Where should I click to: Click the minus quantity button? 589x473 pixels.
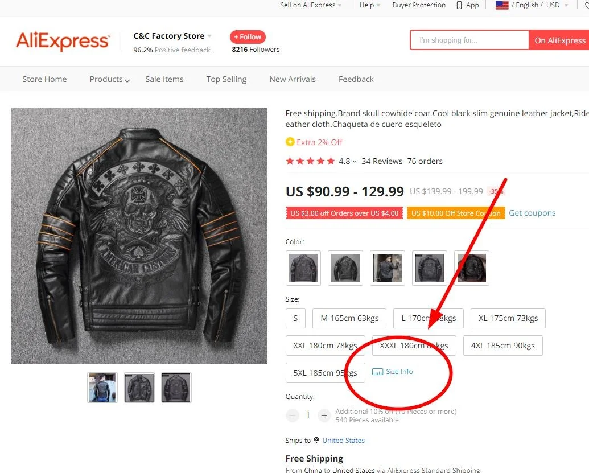pyautogui.click(x=293, y=415)
